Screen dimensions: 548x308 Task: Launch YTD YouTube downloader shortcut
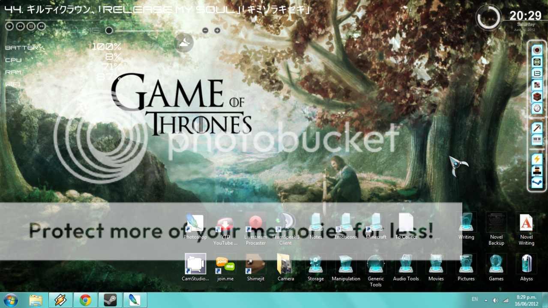(225, 229)
